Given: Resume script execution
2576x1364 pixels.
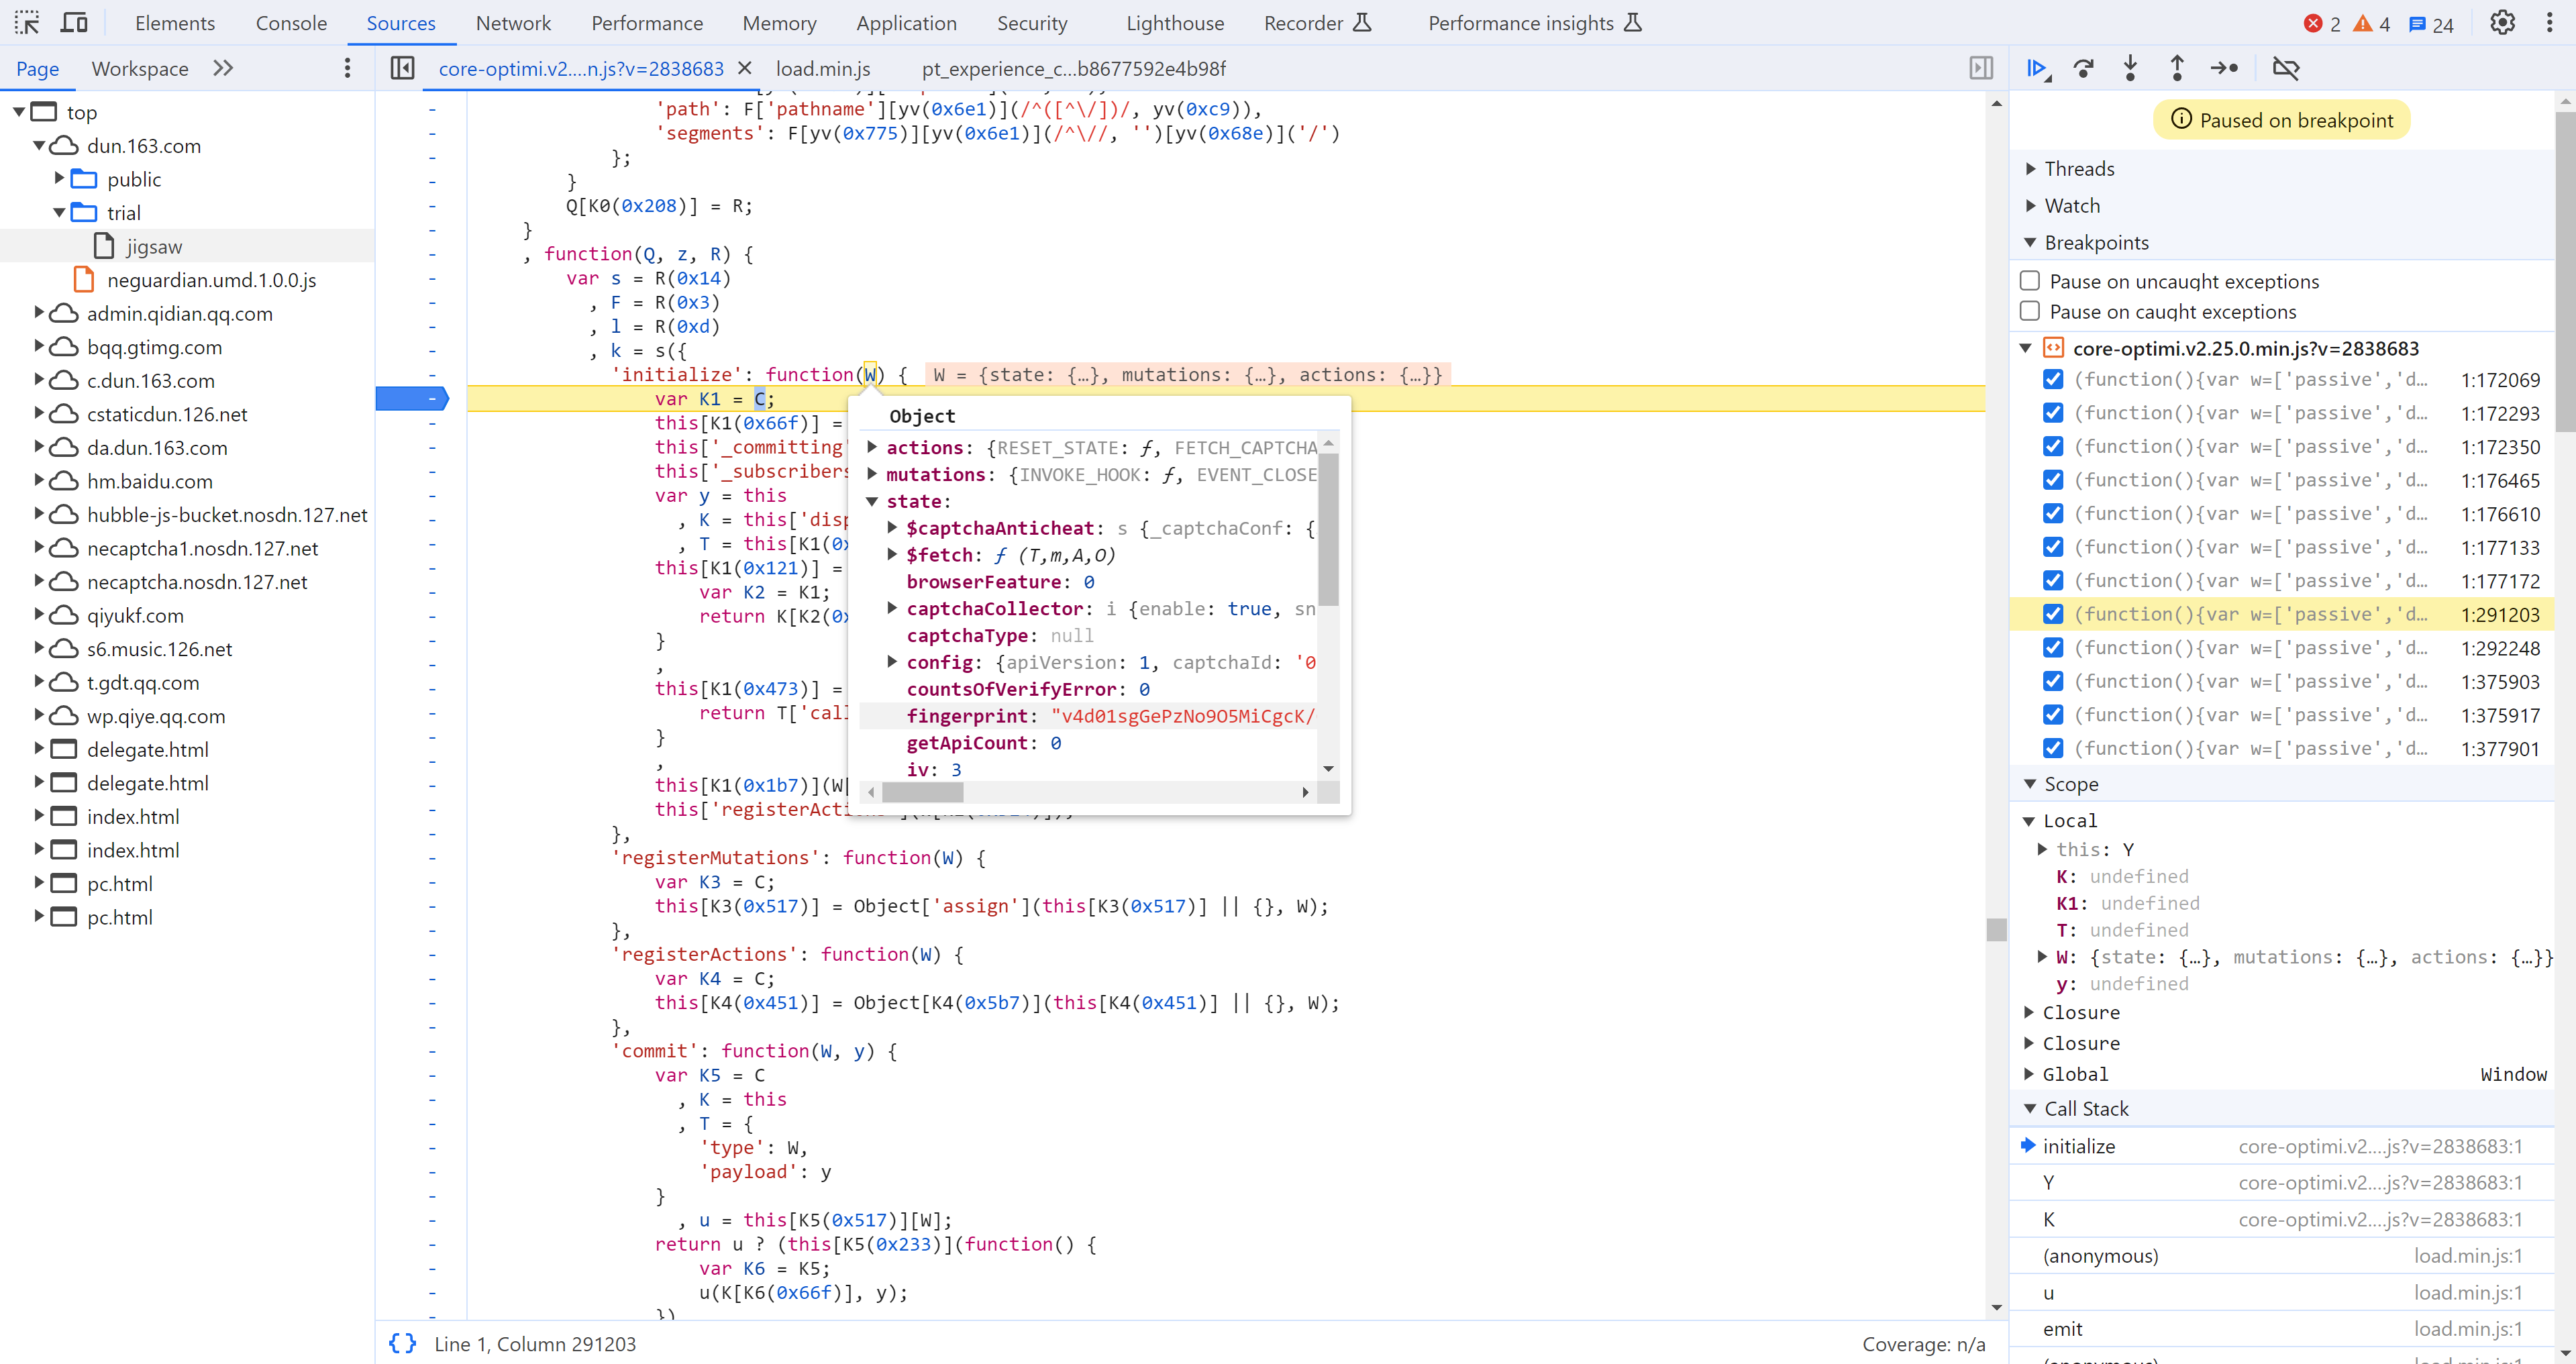Looking at the screenshot, I should click(2037, 68).
